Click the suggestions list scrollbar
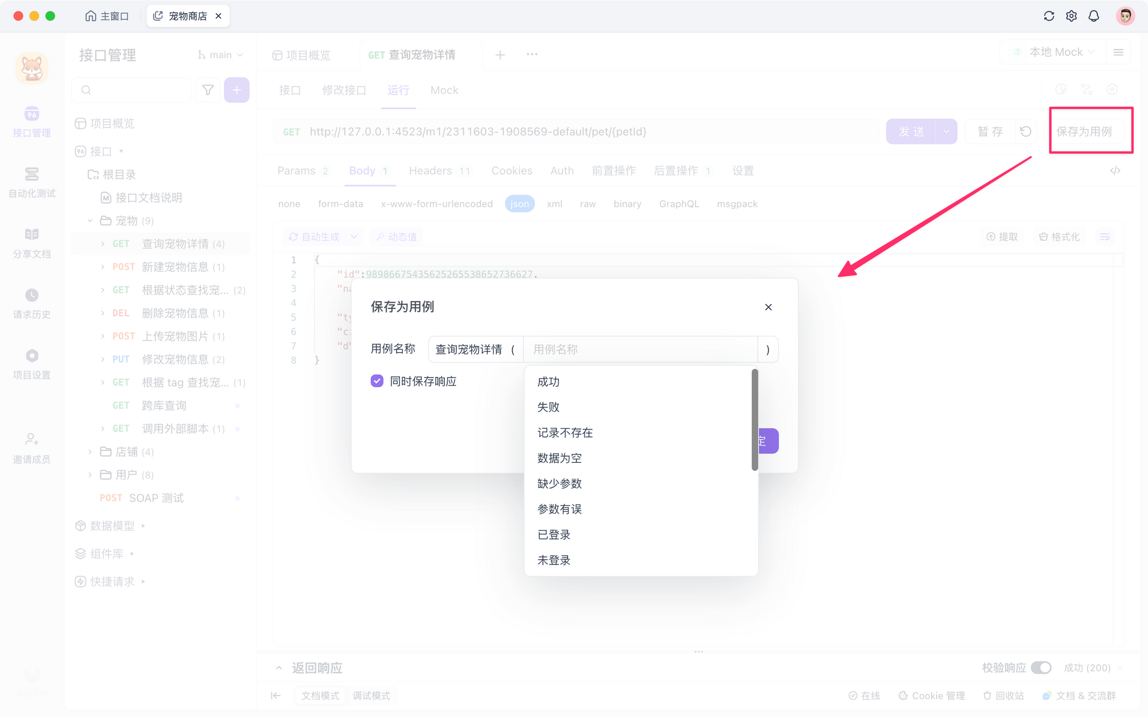This screenshot has height=717, width=1148. [755, 420]
